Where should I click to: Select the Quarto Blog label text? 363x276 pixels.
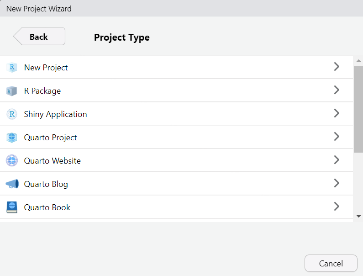[46, 184]
